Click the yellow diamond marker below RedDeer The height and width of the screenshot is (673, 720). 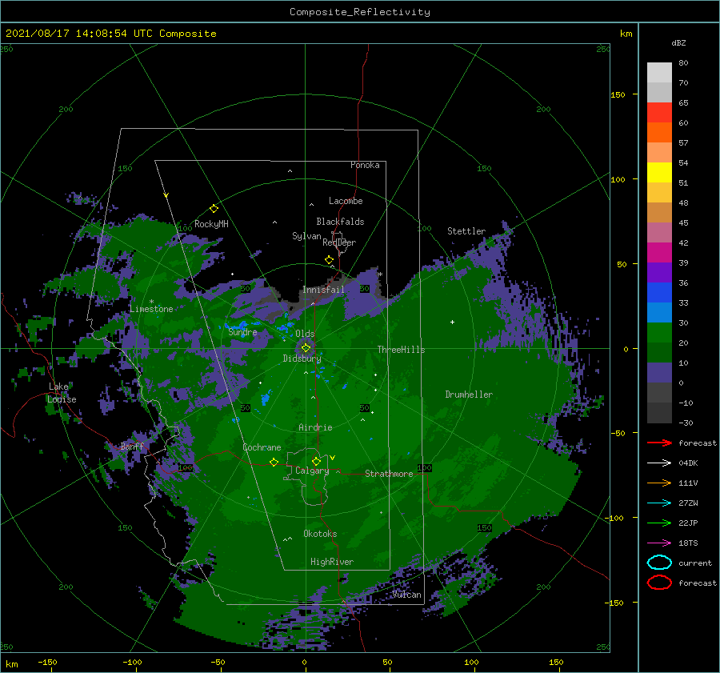point(329,260)
